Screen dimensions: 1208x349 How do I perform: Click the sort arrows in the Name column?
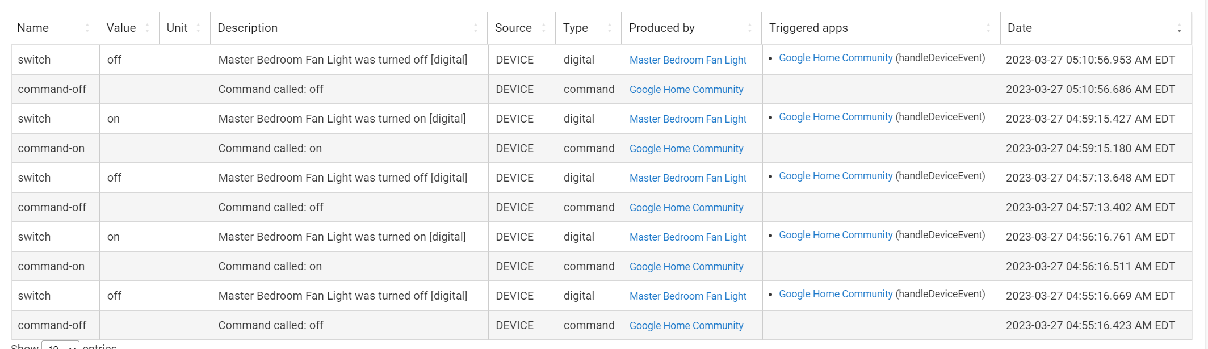pyautogui.click(x=87, y=28)
